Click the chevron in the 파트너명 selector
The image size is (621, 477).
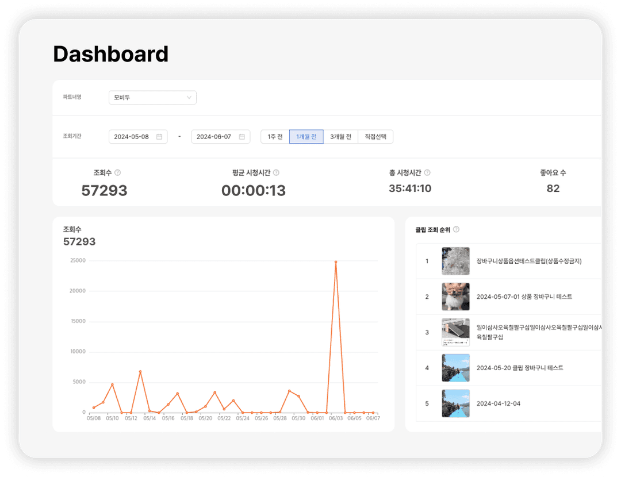click(x=189, y=97)
